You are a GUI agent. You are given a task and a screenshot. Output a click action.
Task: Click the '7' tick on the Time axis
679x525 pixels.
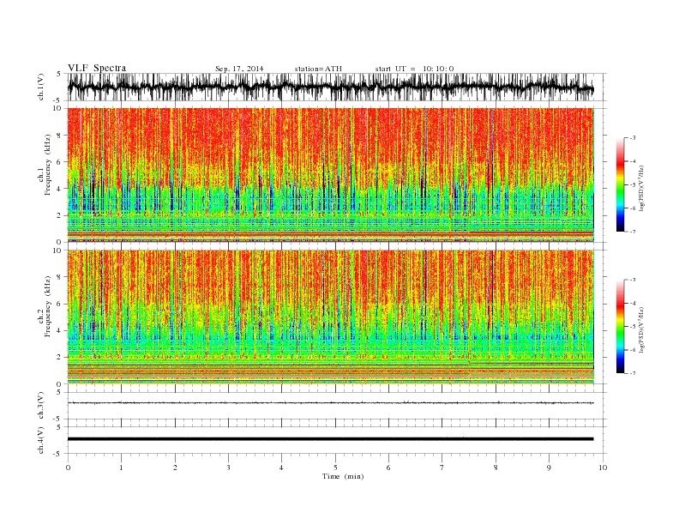coord(442,468)
